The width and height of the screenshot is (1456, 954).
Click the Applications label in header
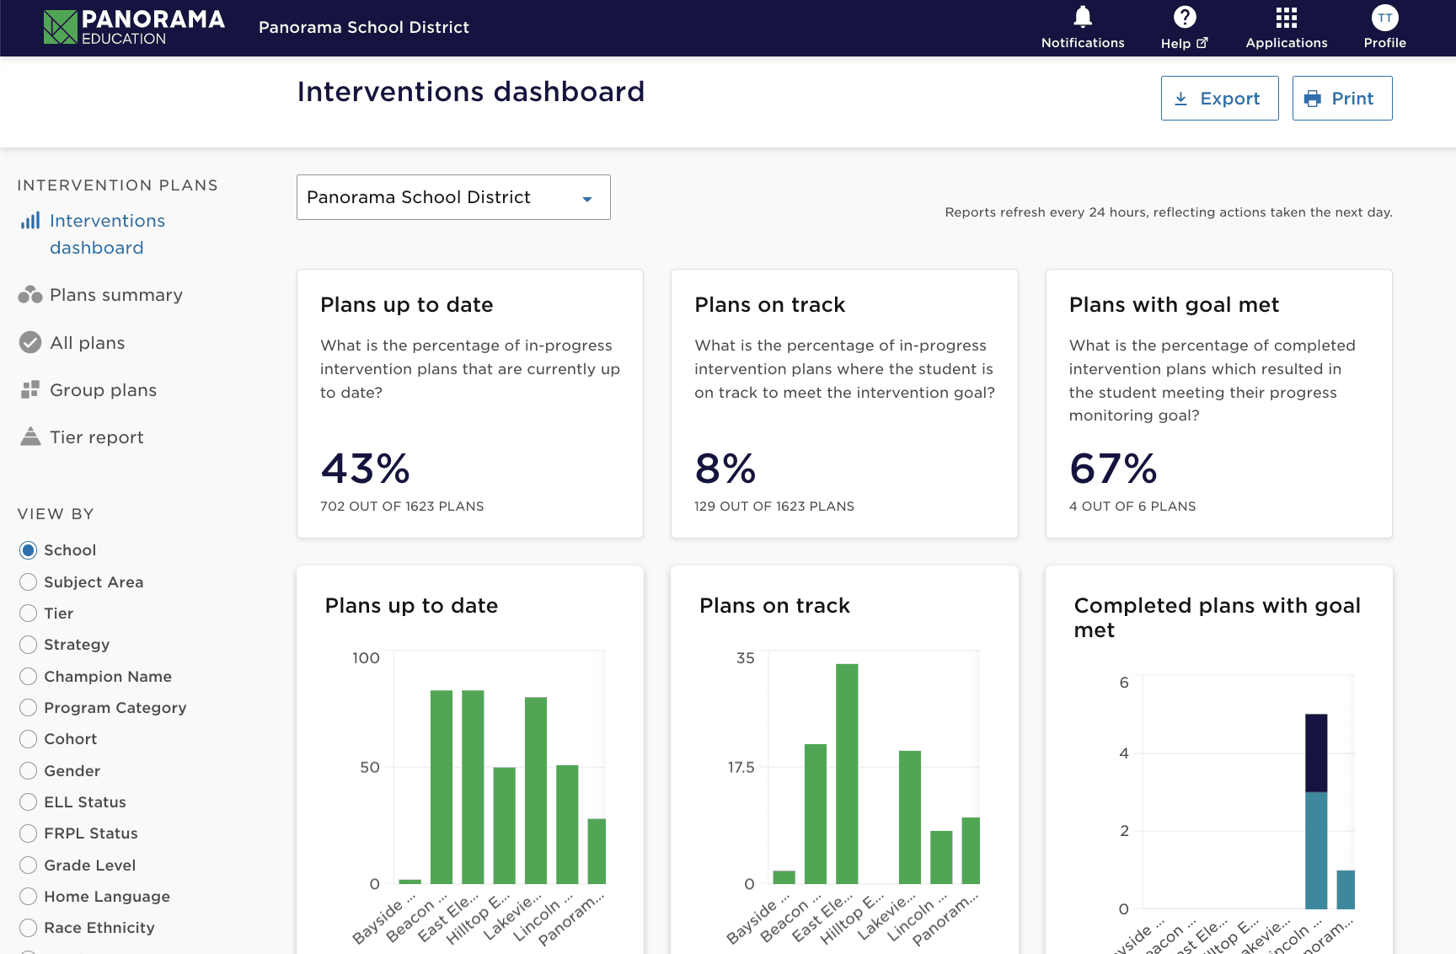pyautogui.click(x=1287, y=43)
